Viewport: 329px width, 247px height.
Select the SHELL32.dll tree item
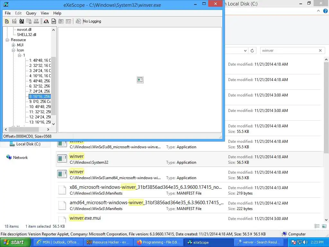(x=27, y=35)
